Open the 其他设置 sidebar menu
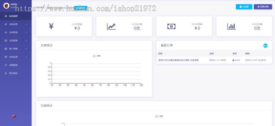This screenshot has width=275, height=126. [16, 57]
